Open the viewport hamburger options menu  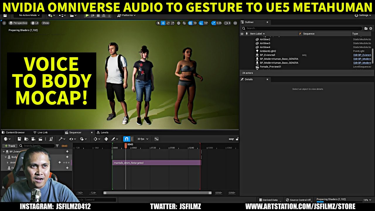click(x=4, y=23)
